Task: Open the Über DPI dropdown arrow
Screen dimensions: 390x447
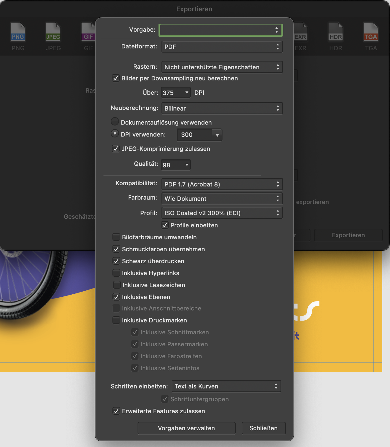Action: pos(187,93)
